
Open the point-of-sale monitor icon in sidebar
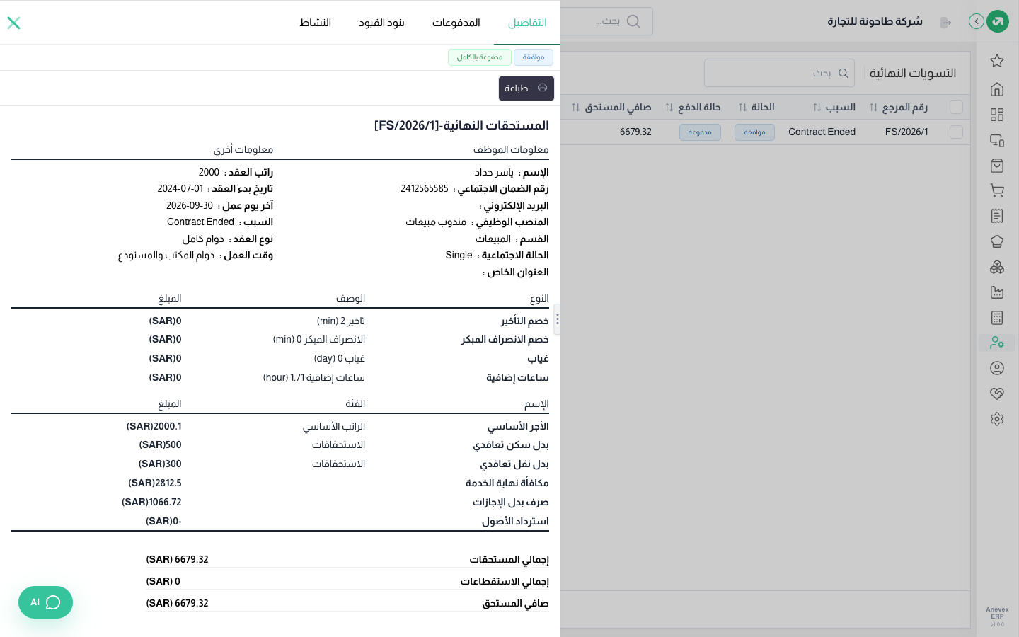pos(997,140)
